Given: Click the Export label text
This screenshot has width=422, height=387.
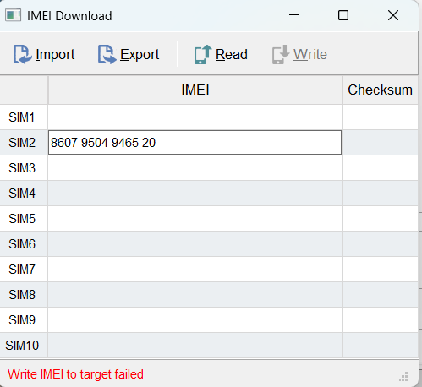Looking at the screenshot, I should [x=140, y=54].
